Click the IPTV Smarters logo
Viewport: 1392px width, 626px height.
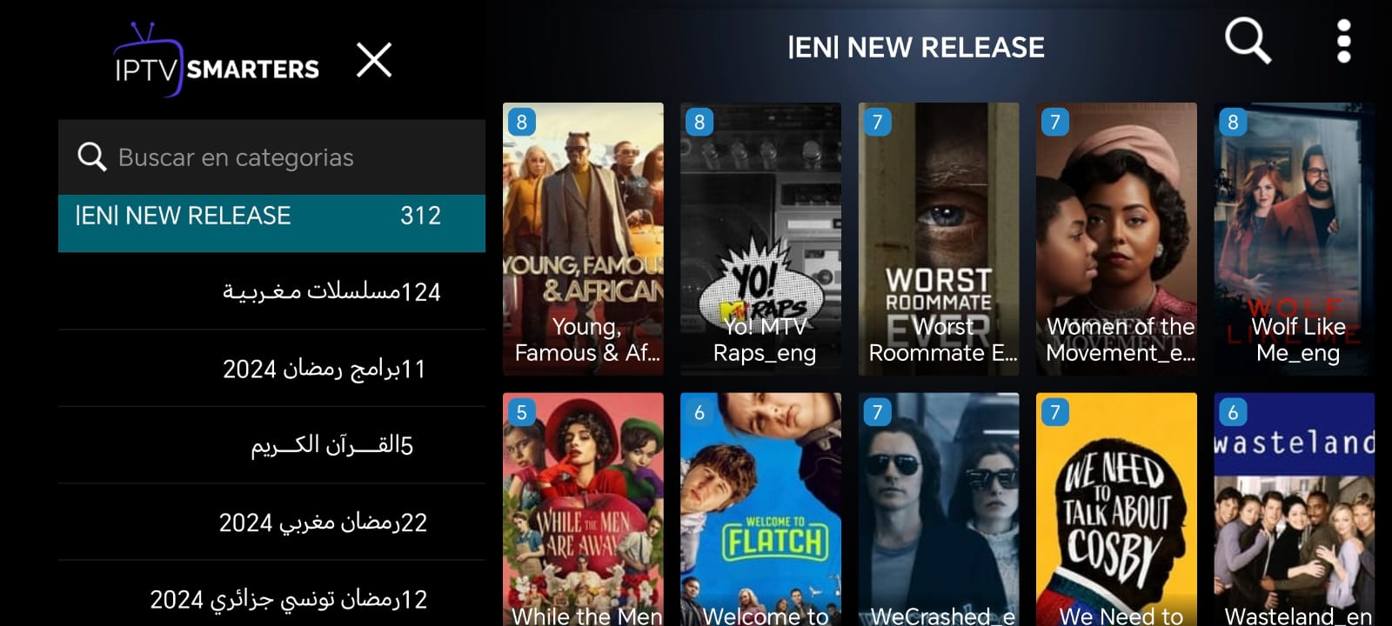(x=216, y=60)
